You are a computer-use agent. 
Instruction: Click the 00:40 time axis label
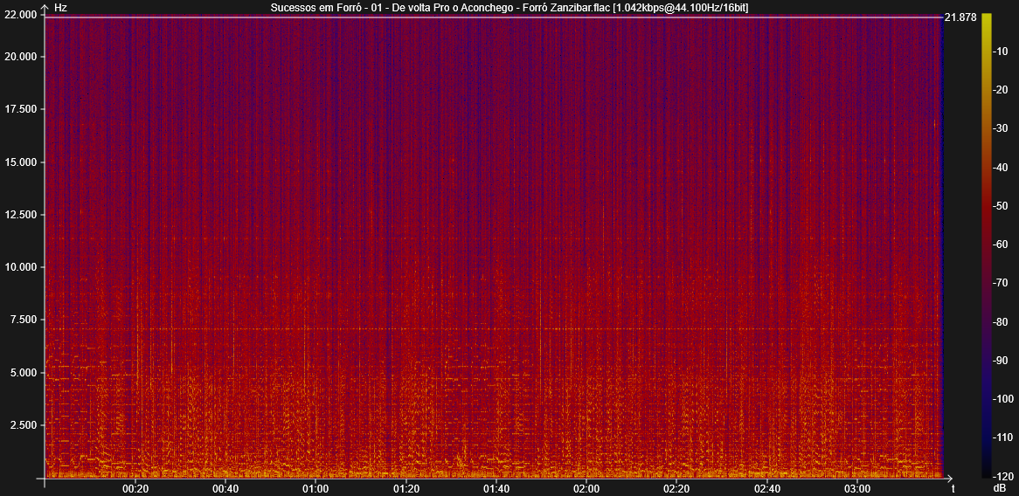[225, 487]
